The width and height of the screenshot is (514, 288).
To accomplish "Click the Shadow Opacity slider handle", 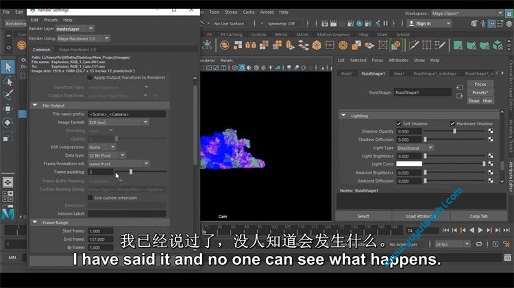I will [454, 131].
